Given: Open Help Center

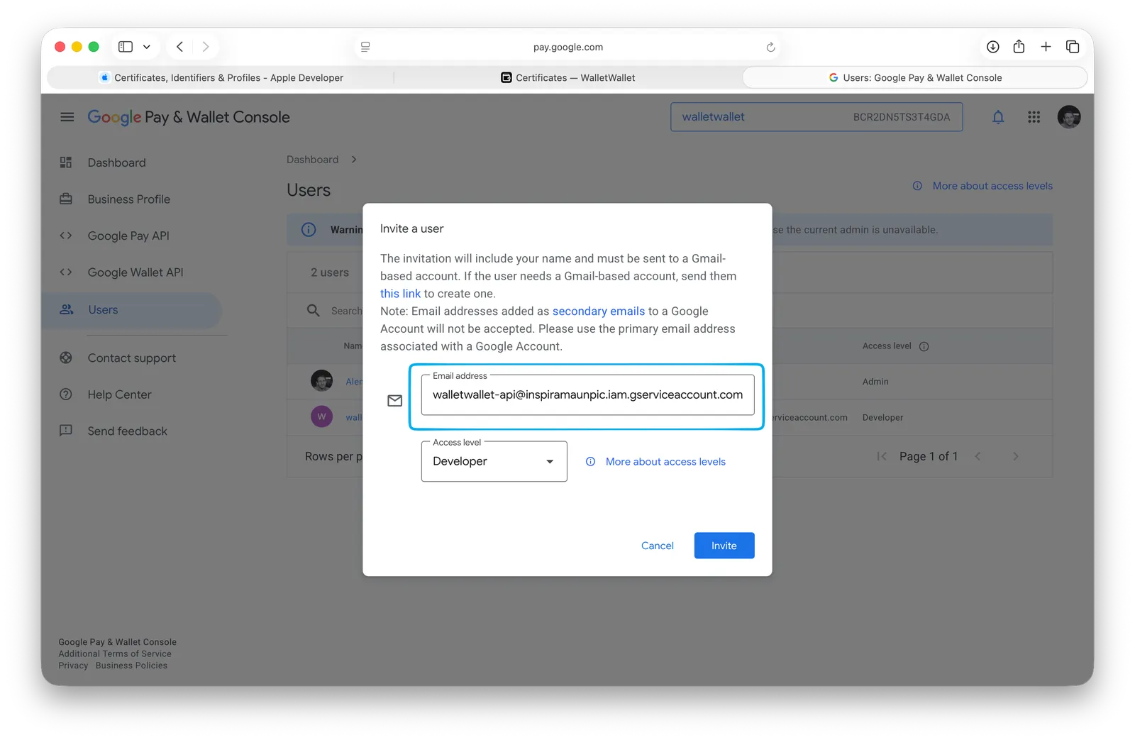Looking at the screenshot, I should point(119,394).
